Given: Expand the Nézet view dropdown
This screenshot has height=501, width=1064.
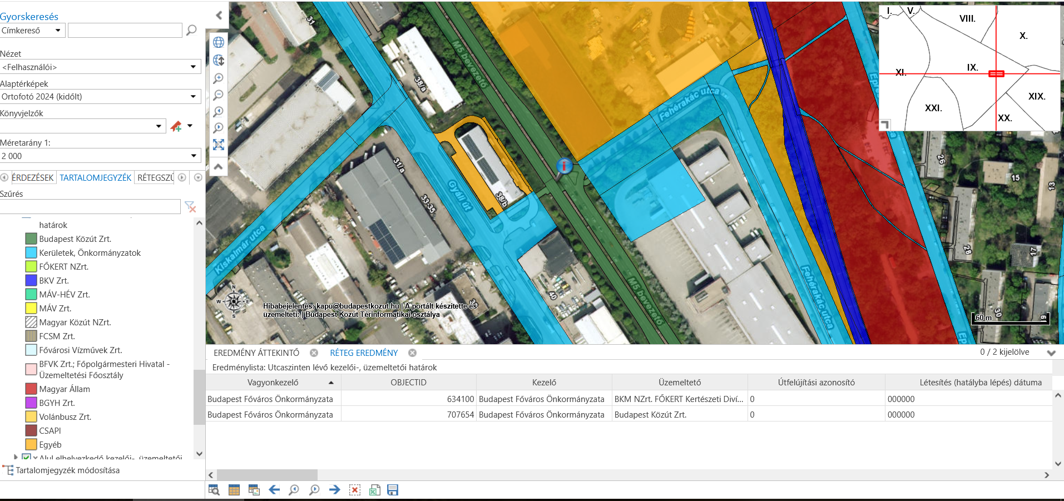Looking at the screenshot, I should click(x=192, y=67).
